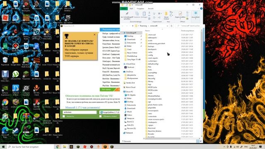Select the Microsoft Edge desktop icon

point(5,132)
